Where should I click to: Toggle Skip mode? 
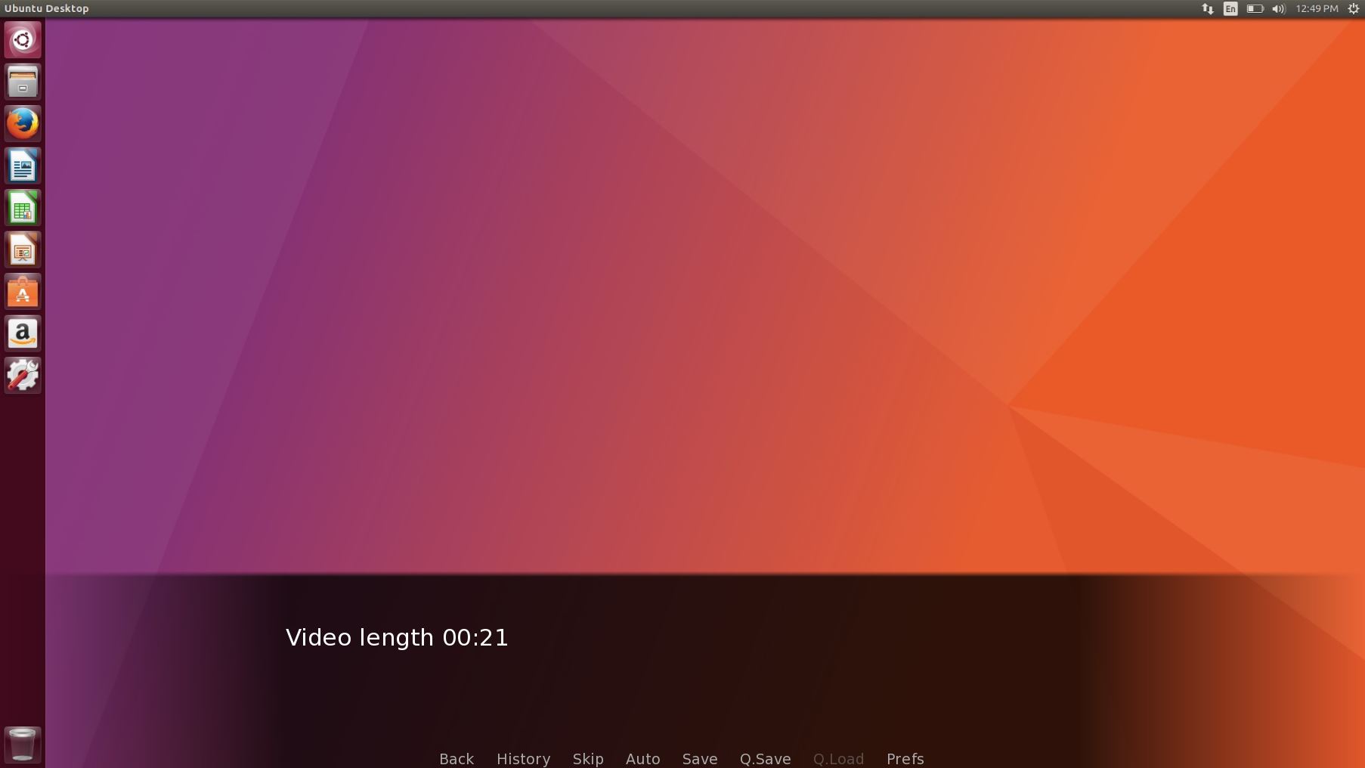pyautogui.click(x=588, y=758)
